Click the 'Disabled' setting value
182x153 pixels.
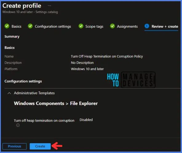pyautogui.click(x=86, y=120)
